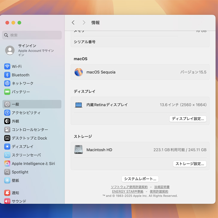Select 通知 label in the sidebar
The width and height of the screenshot is (218, 218).
(16, 193)
